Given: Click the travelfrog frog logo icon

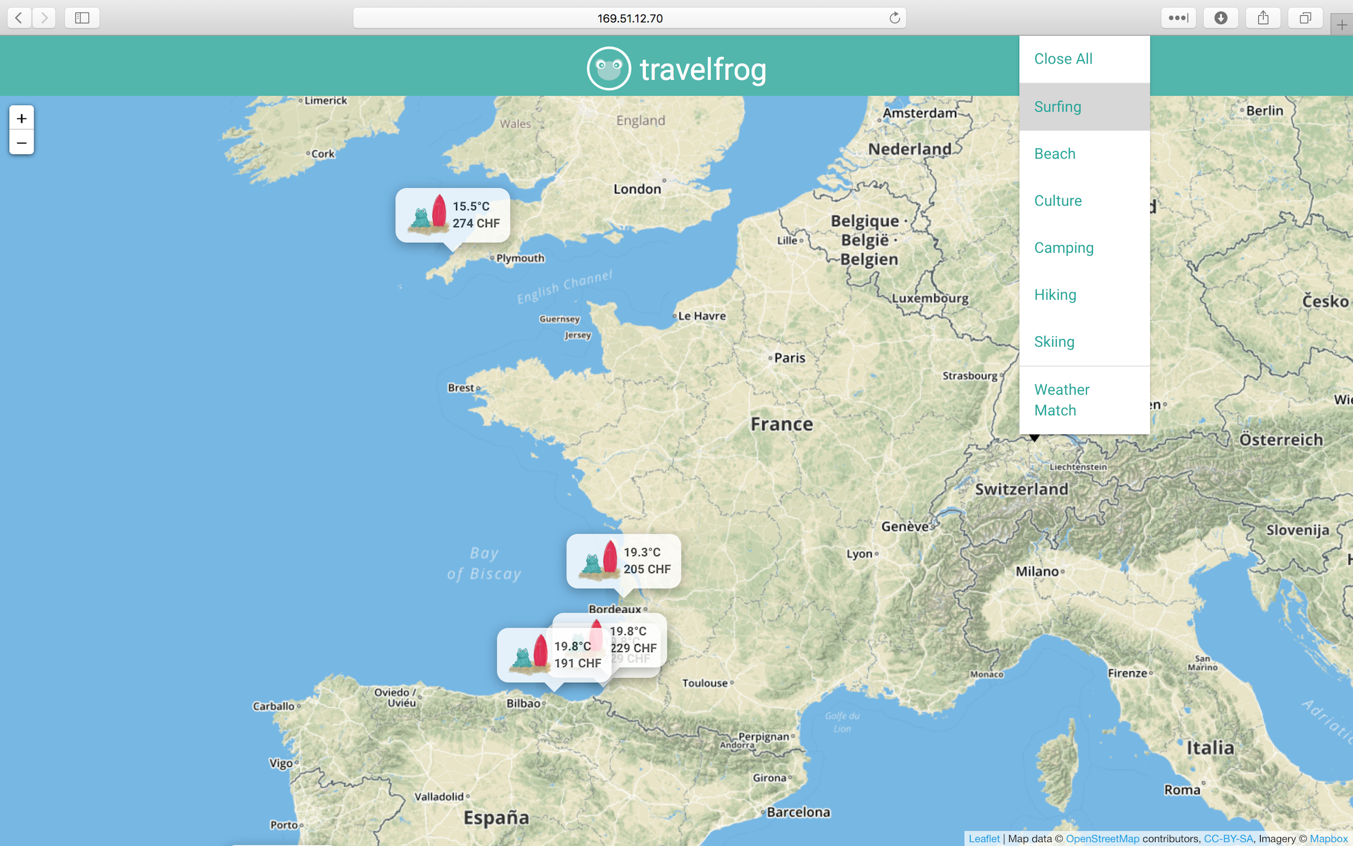Looking at the screenshot, I should [608, 68].
